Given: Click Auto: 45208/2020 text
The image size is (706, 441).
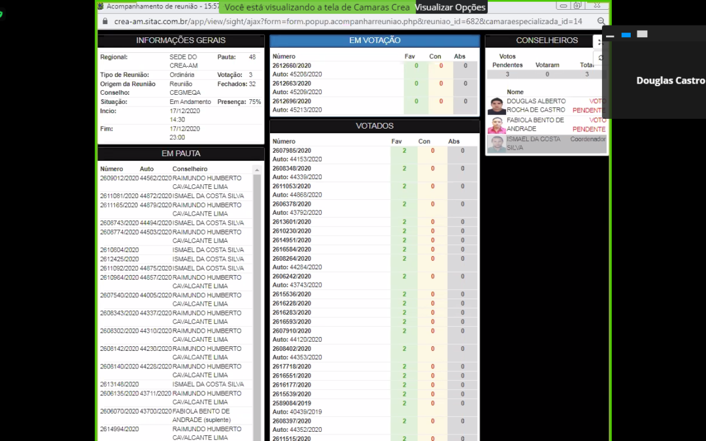Looking at the screenshot, I should pyautogui.click(x=297, y=74).
